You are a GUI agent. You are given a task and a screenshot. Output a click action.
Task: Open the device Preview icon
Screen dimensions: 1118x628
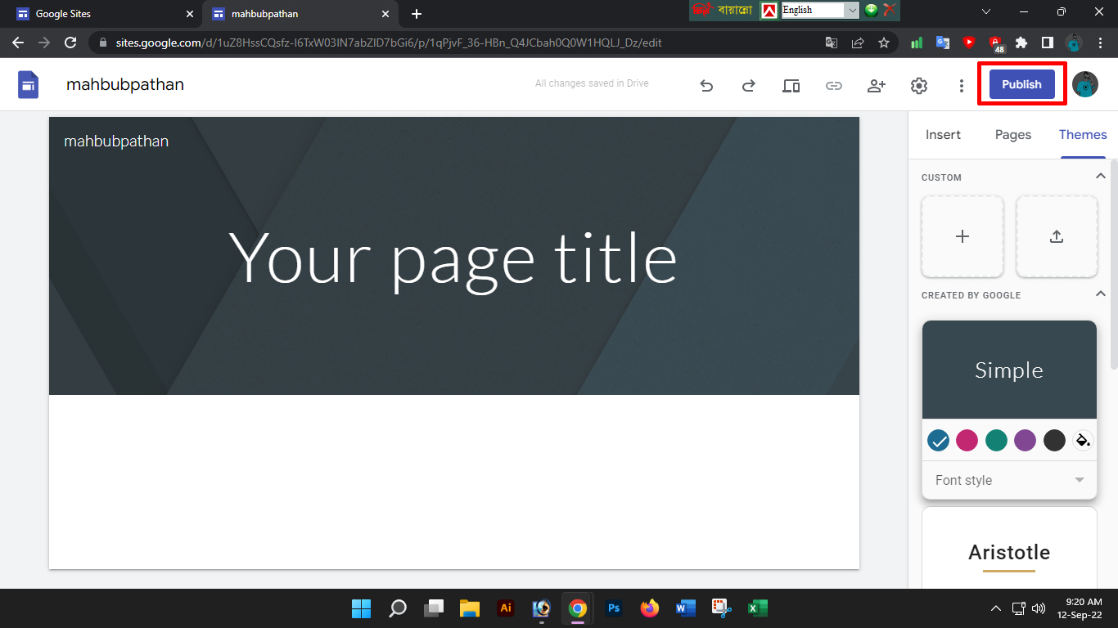coord(791,86)
